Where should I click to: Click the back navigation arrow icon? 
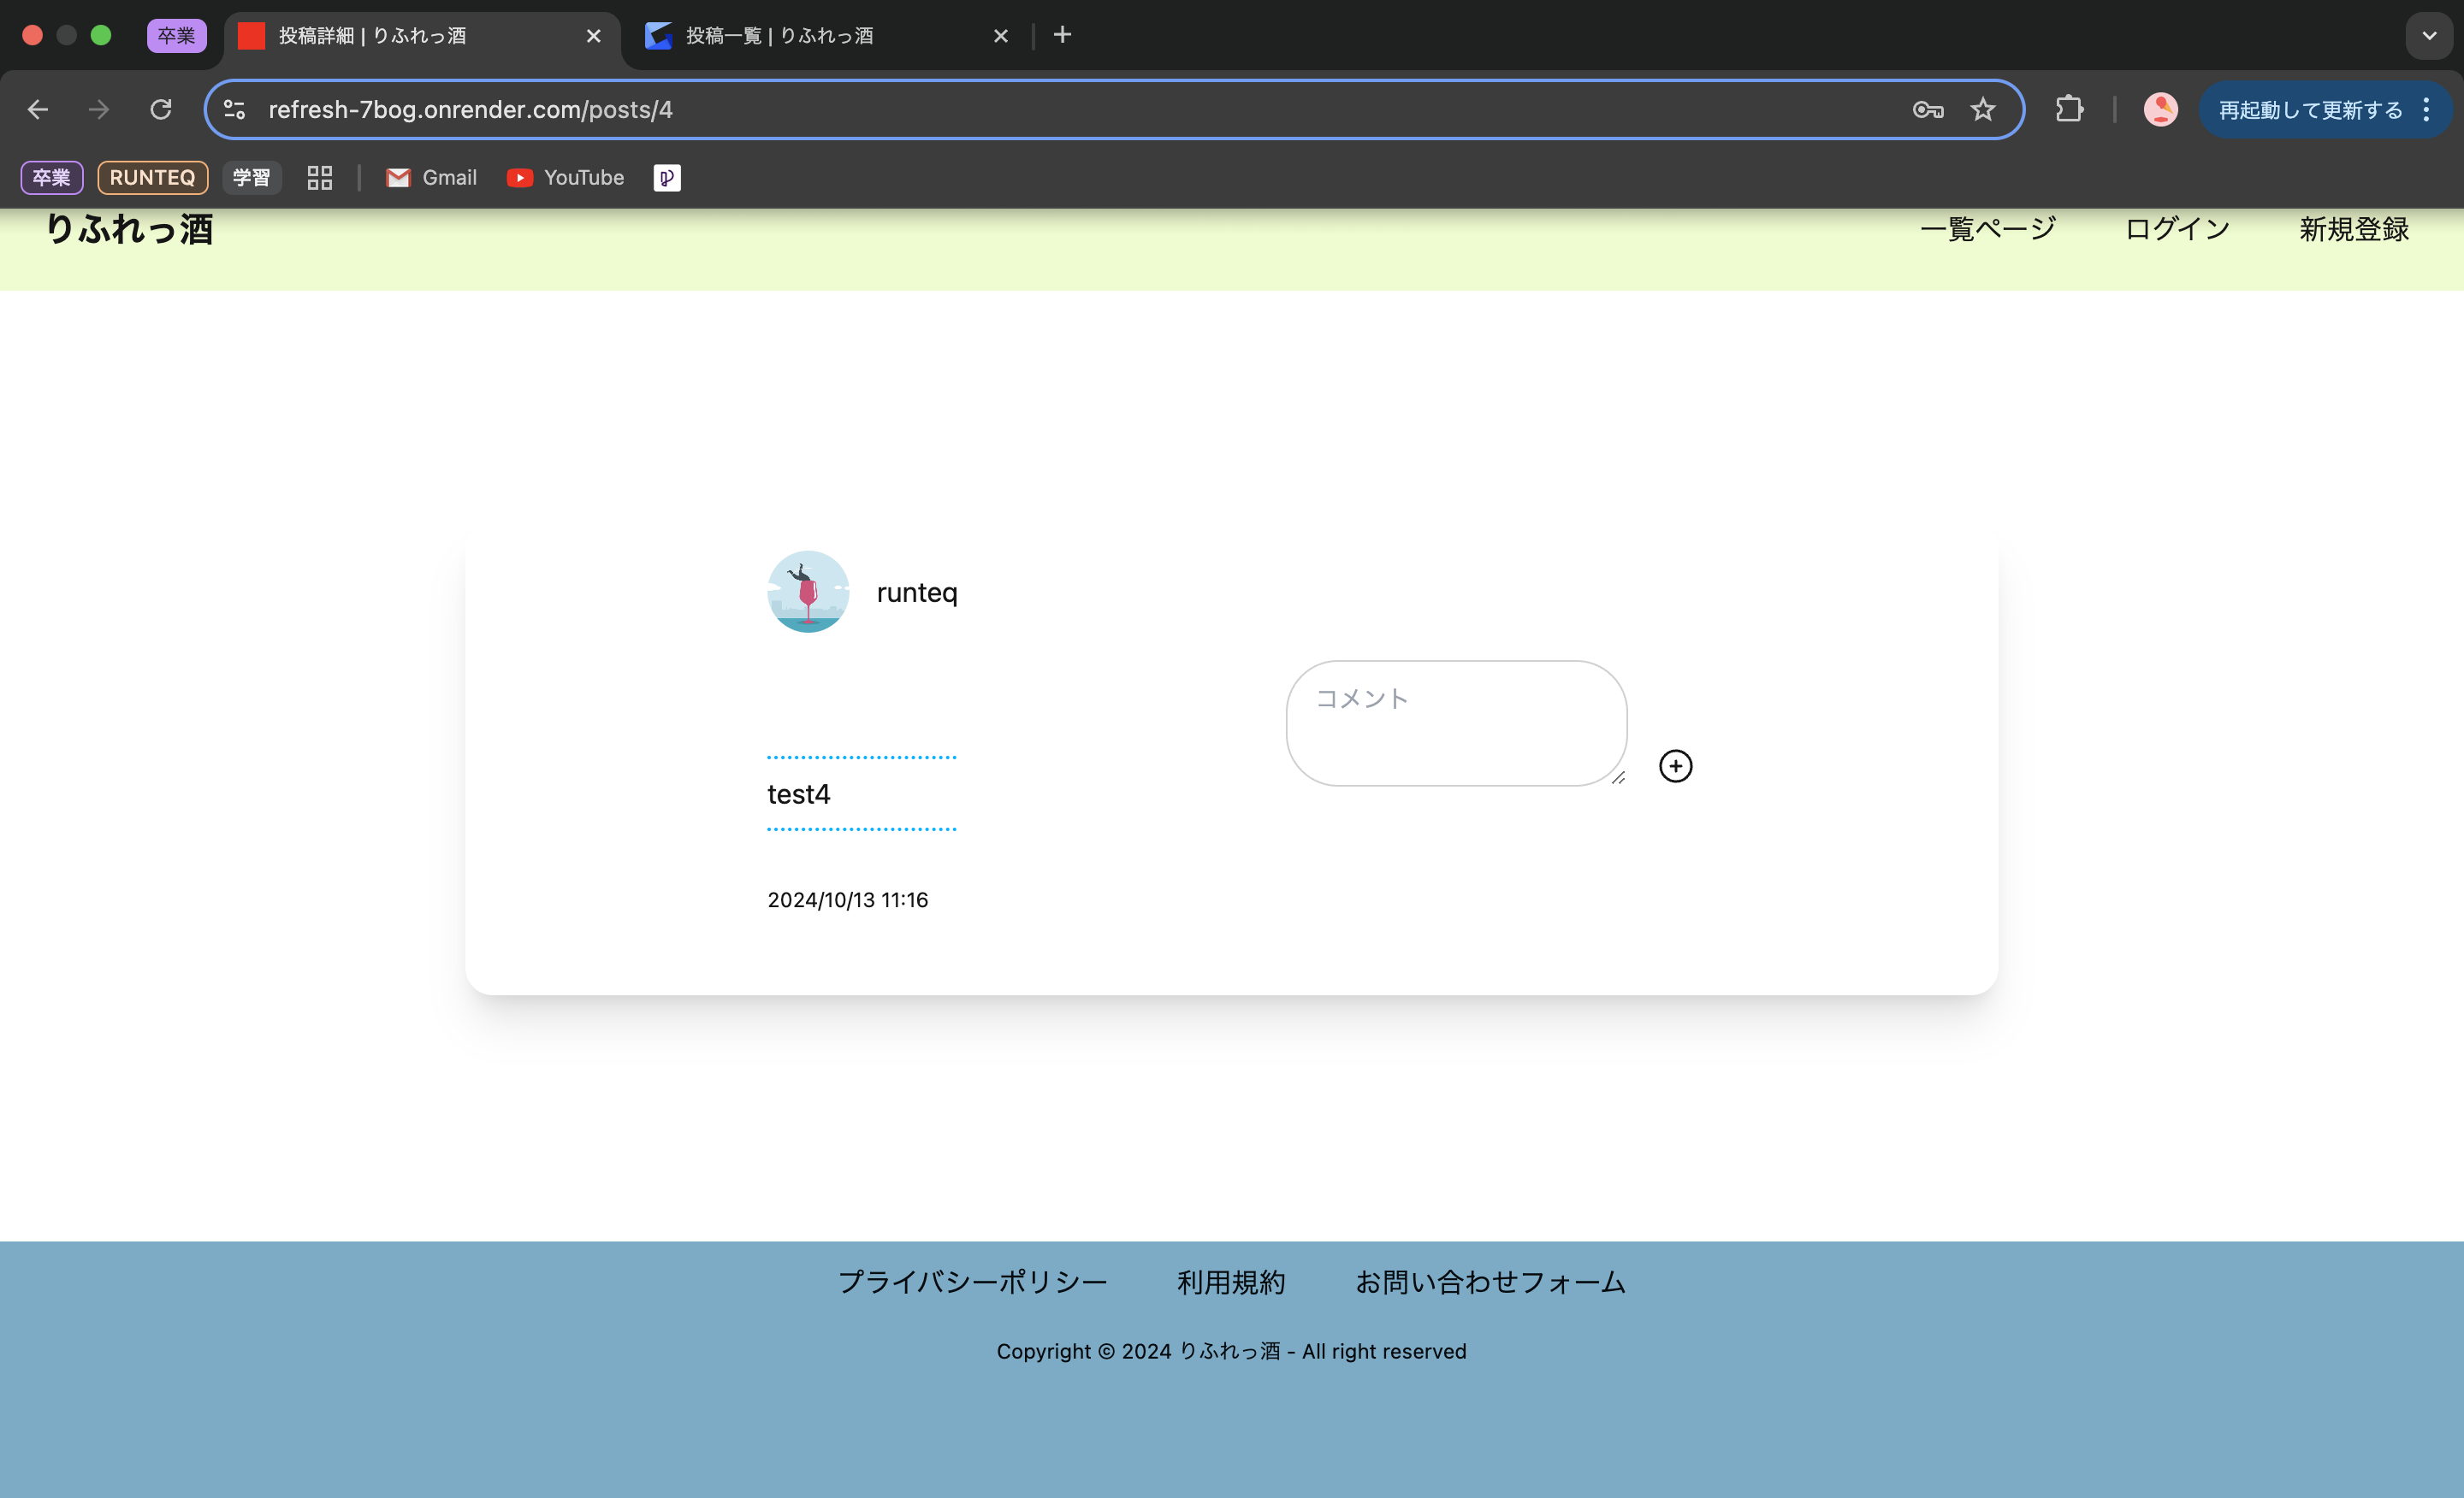(x=37, y=109)
